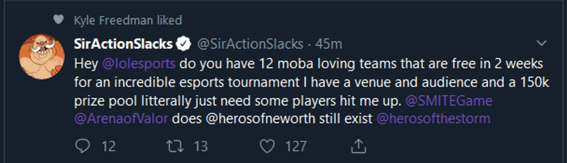567x163 pixels.
Task: Retweet the SirActionSlacks tweet
Action: coord(172,146)
